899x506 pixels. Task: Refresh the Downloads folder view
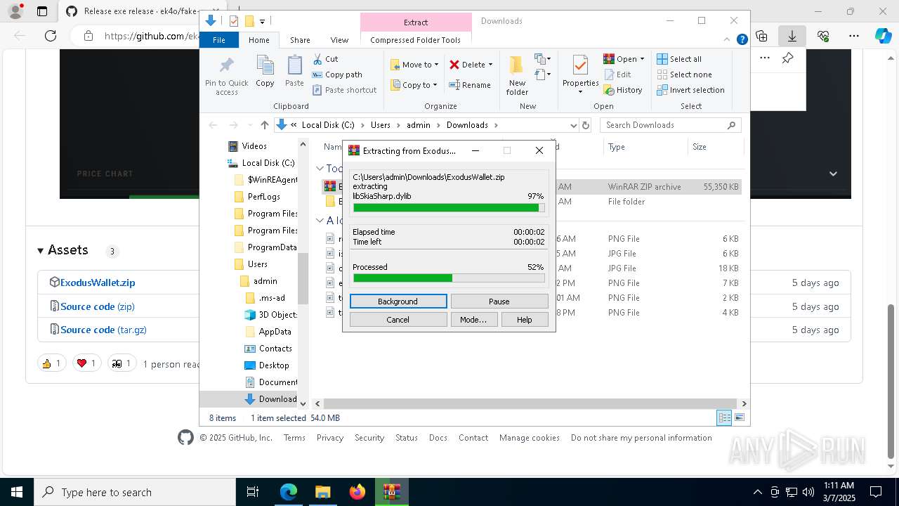586,125
